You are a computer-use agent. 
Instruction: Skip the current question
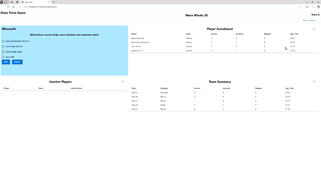(6, 62)
